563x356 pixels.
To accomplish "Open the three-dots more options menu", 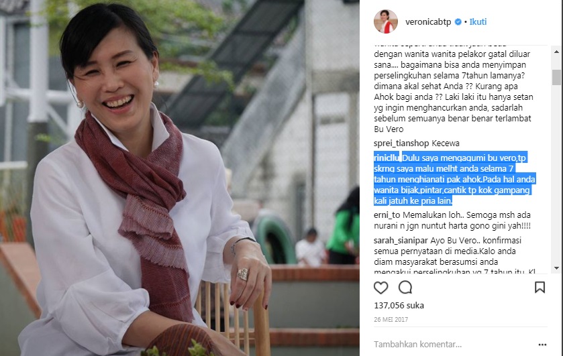I will [x=542, y=345].
